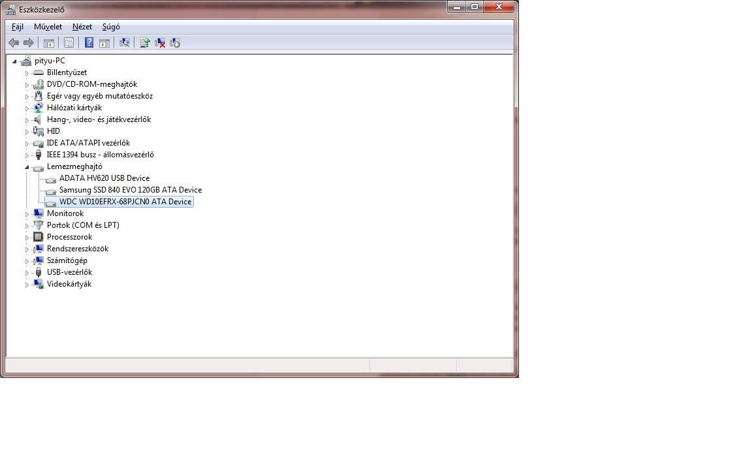This screenshot has height=470, width=752.
Task: Click the Back arrow toolbar icon
Action: pyautogui.click(x=14, y=42)
